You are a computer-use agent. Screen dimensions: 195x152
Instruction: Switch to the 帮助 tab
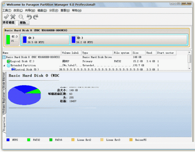click(x=24, y=23)
